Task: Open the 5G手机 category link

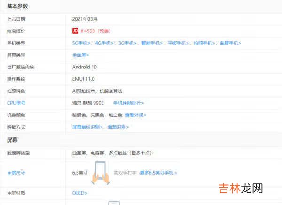Action: [x=82, y=43]
